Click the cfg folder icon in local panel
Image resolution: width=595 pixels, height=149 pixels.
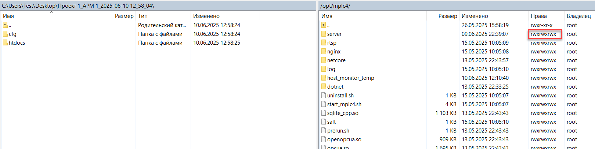tap(5, 34)
